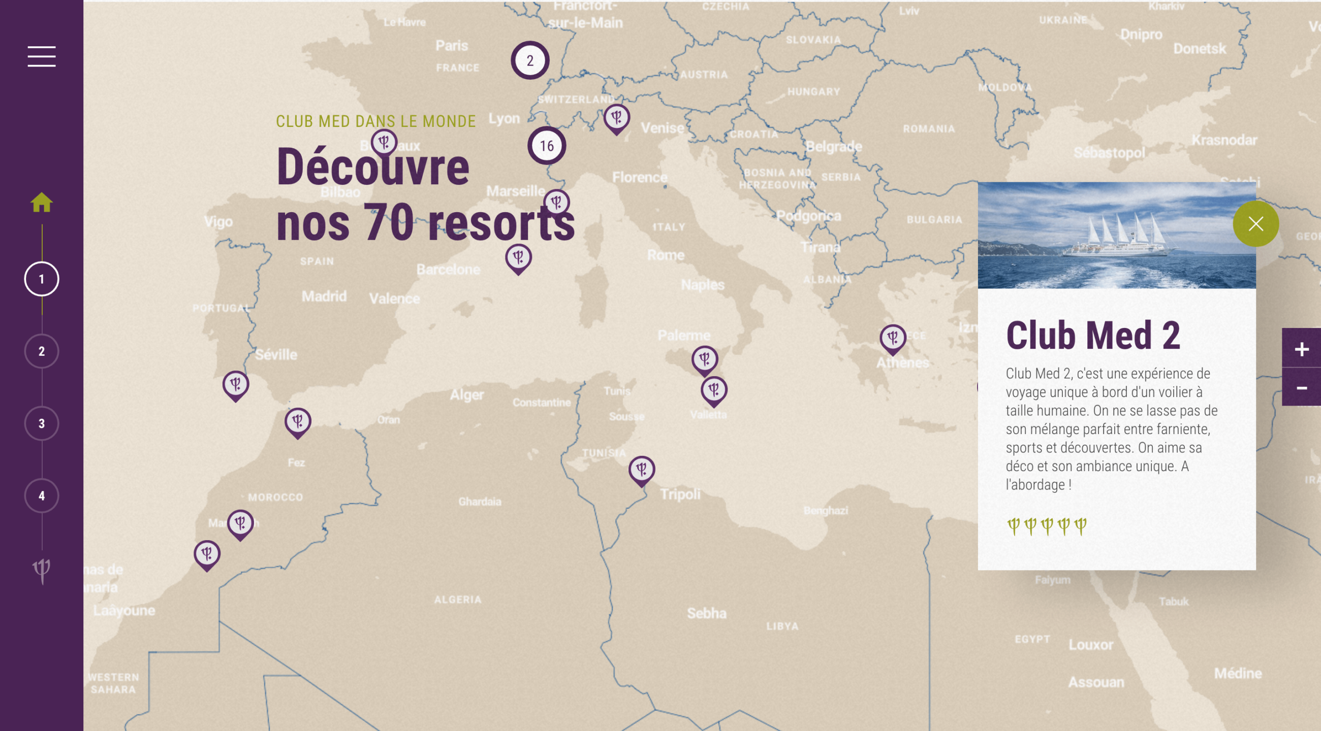
Task: Select the resort pin near Marseille coast
Action: [556, 204]
